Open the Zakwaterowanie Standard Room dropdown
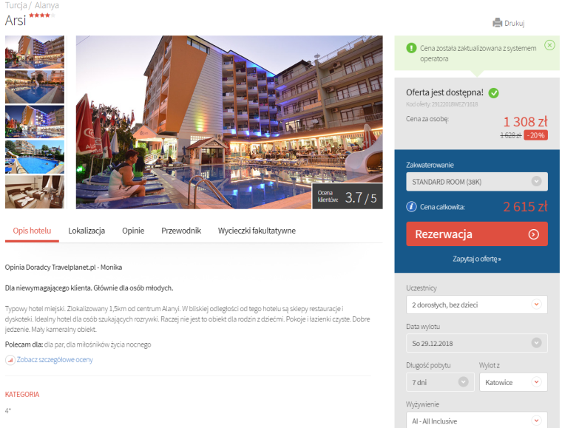Screen dimensions: 562x428 [477, 182]
